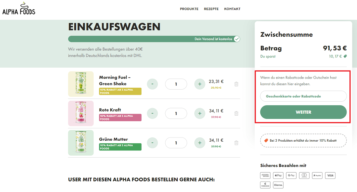Viewport: 357px width, 192px height.
Task: Decrease quantity of Morning Fuel – Green Shake
Action: point(152,84)
